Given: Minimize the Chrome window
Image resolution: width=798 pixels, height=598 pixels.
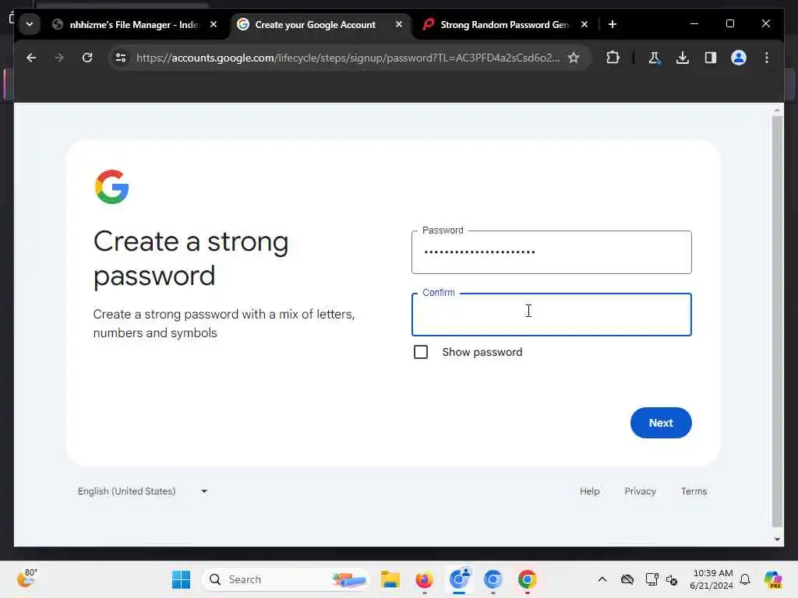Looking at the screenshot, I should pyautogui.click(x=694, y=23).
